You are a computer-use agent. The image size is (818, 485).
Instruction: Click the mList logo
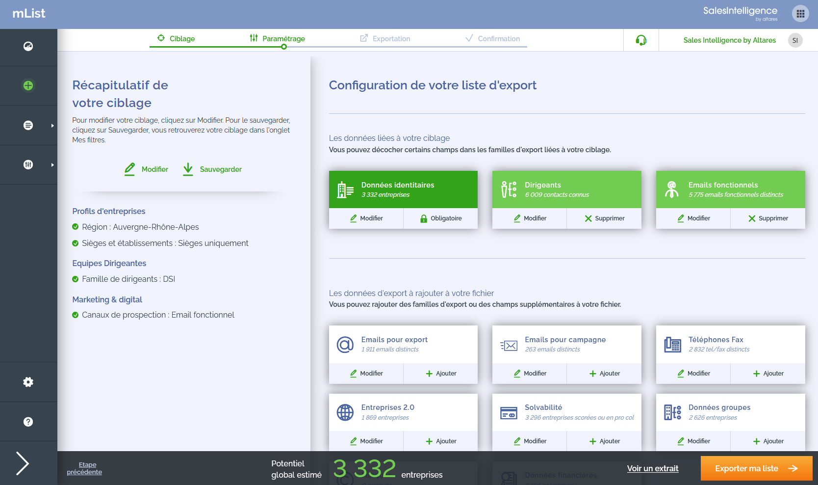[x=29, y=14]
